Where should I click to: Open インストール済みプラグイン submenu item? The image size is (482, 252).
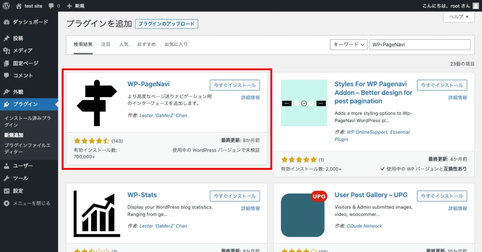pyautogui.click(x=27, y=121)
